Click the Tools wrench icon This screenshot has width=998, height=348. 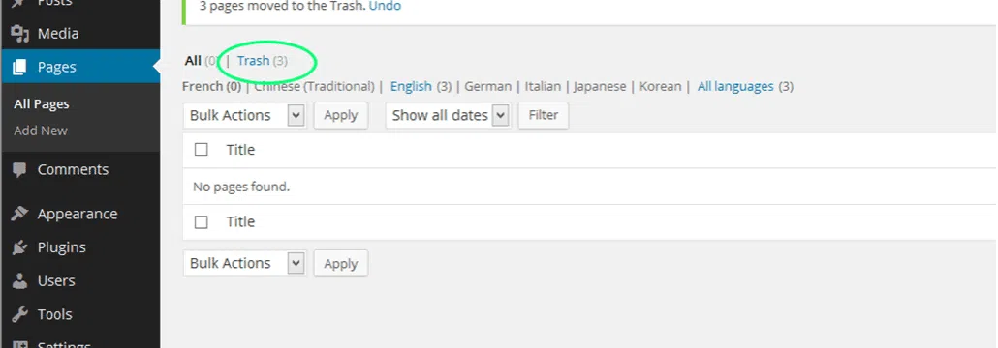20,314
